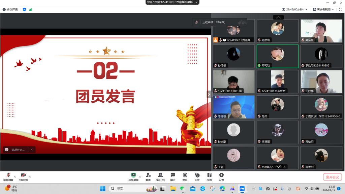Start recording with the 录制 icon

coord(185,176)
